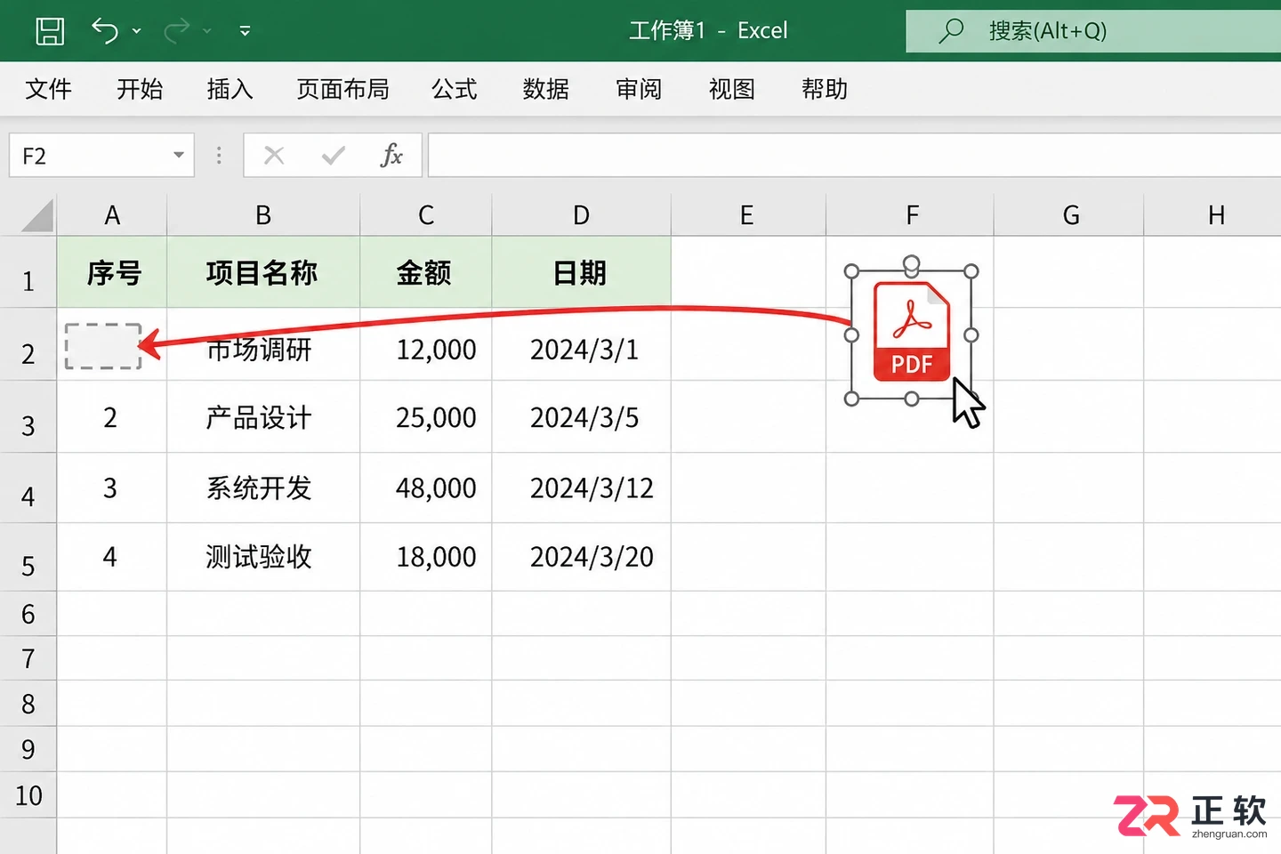Click the PDF object's left middle handle
The height and width of the screenshot is (854, 1281).
(851, 334)
